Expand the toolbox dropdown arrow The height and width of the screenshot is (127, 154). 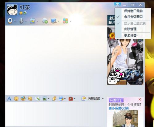pos(75,99)
